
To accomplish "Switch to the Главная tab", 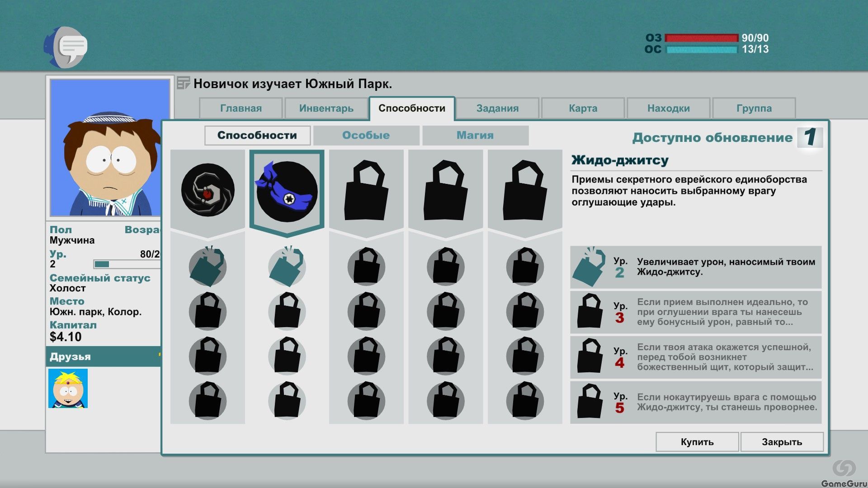I will point(241,108).
